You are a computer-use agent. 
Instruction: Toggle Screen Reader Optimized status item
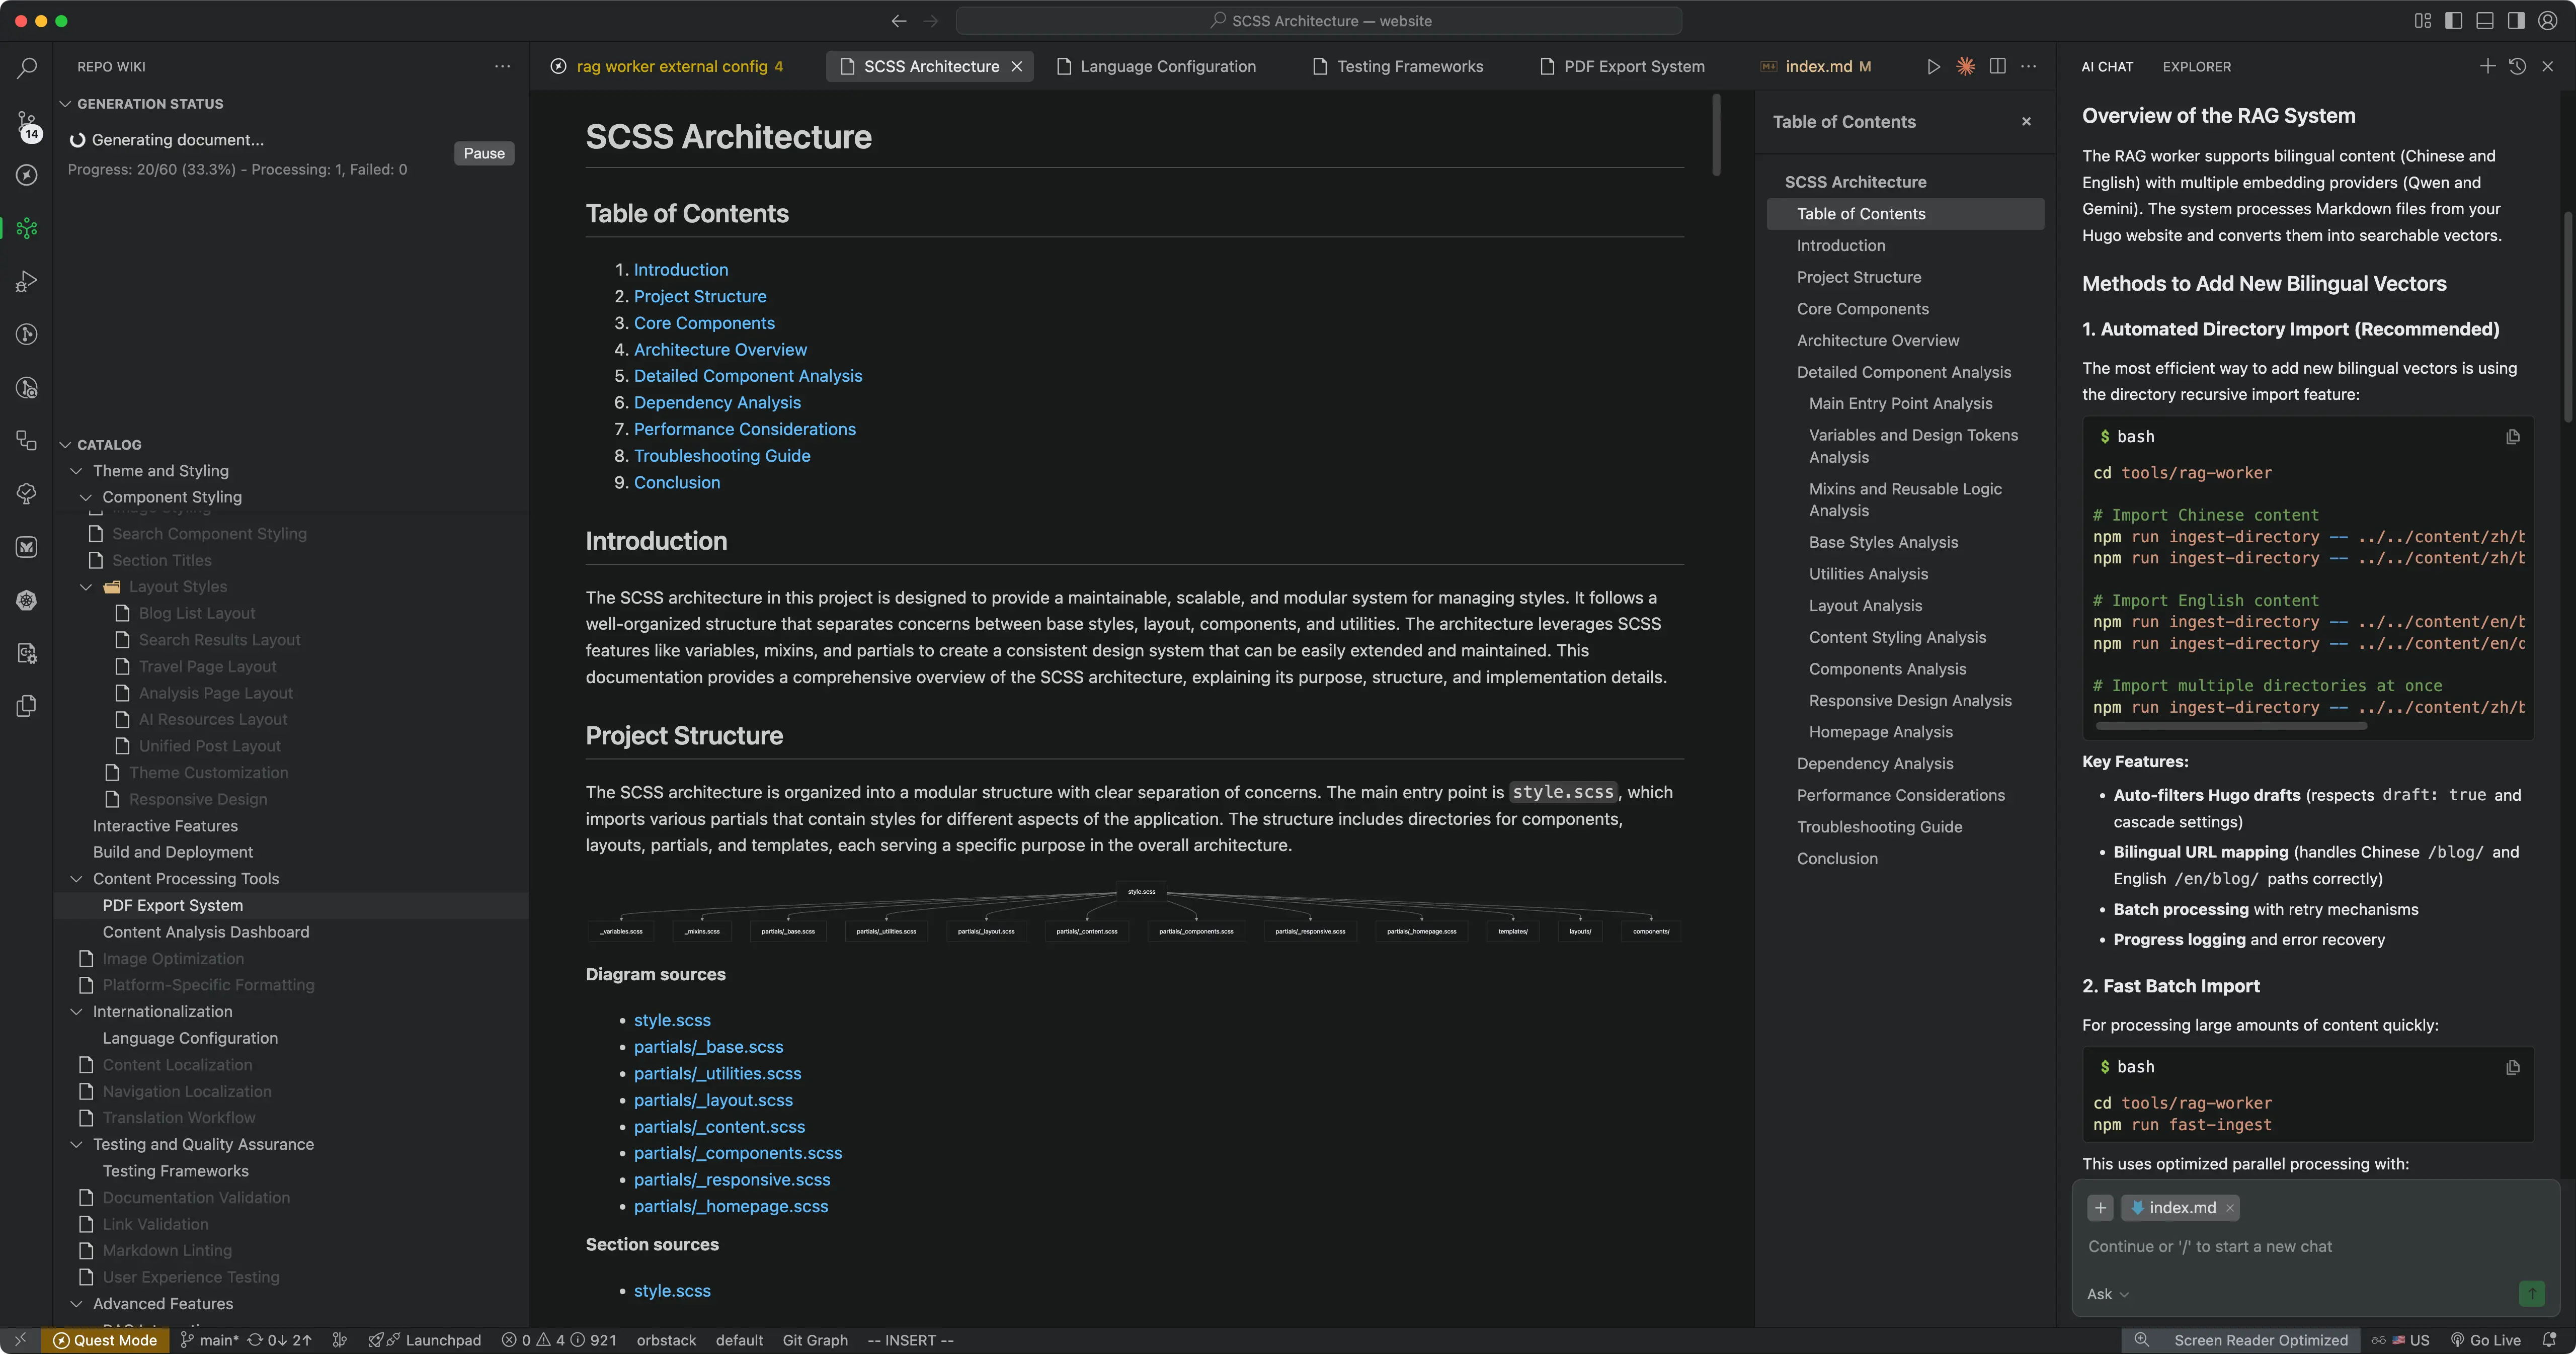[2260, 1340]
